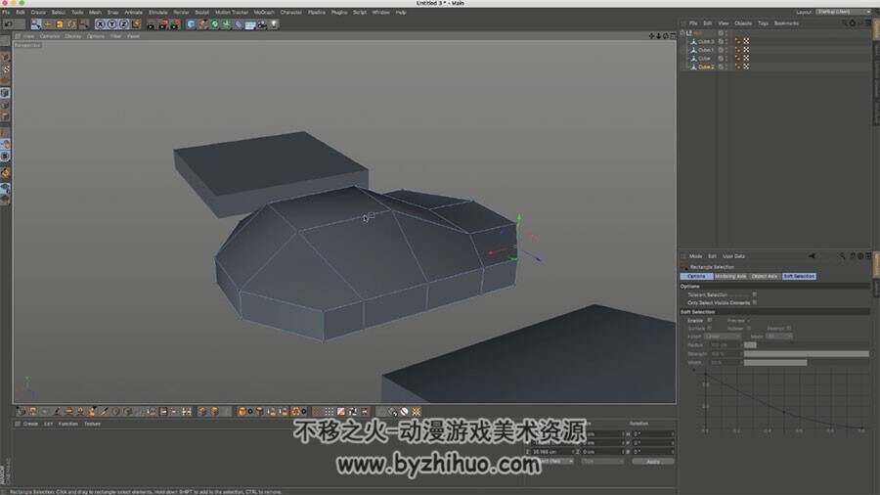
Task: Open the green array modeling icon
Action: [226, 24]
